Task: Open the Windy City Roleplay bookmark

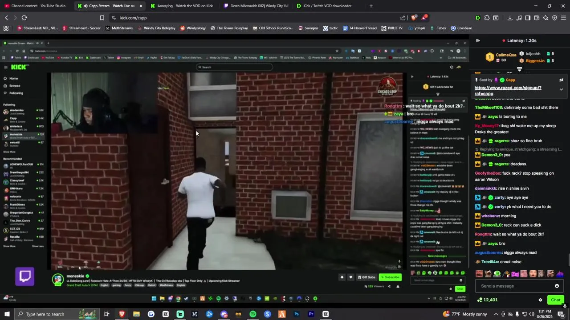Action: click(156, 28)
